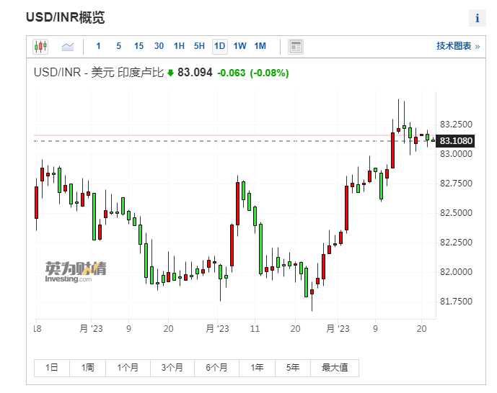
Task: Click the Investing.com watermark logo
Action: [75, 272]
